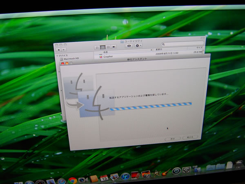245x184 pixels.
Task: Open Photo Booth from the Dock
Action: [136, 175]
